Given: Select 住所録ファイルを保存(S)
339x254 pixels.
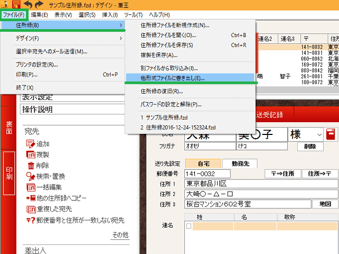Looking at the screenshot, I should pyautogui.click(x=190, y=45).
